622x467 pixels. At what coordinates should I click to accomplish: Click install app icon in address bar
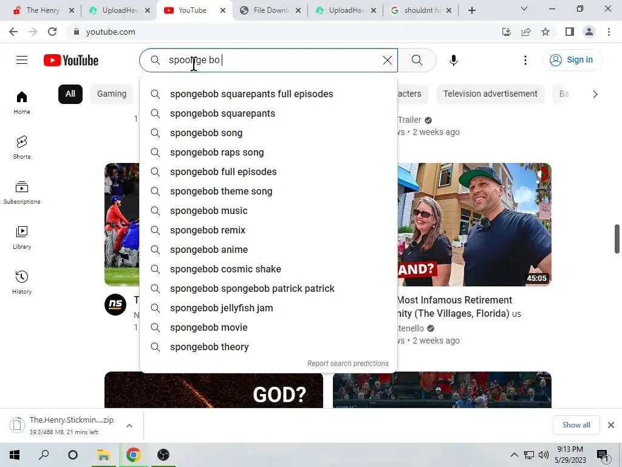pyautogui.click(x=507, y=32)
